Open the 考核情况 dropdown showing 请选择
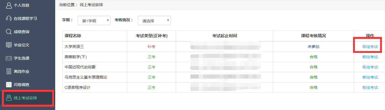This screenshot has width=385, height=110. (154, 20)
